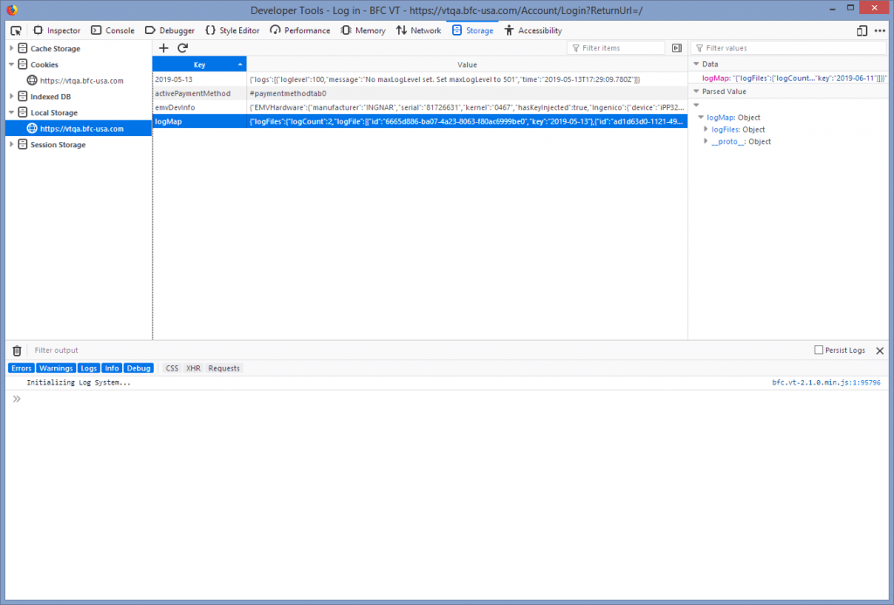Click the Cache Storage database icon
This screenshot has width=894, height=605.
click(23, 48)
